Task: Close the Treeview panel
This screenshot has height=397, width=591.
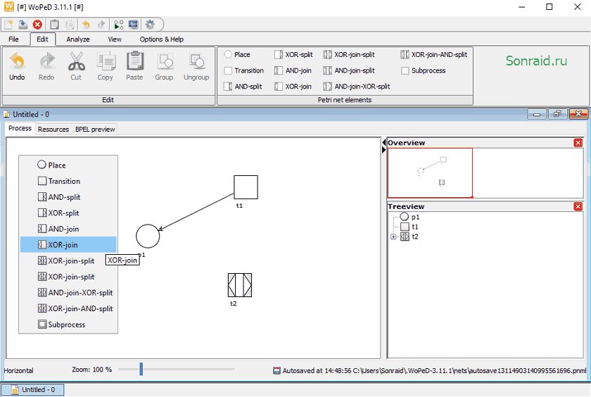Action: click(578, 206)
